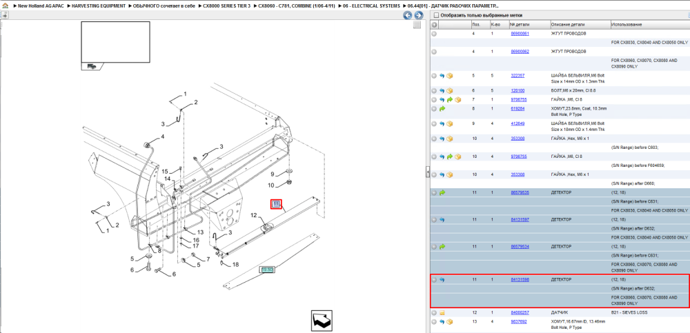Go to the catalog home icon
Viewport: 690px width, 333px height.
point(4,6)
